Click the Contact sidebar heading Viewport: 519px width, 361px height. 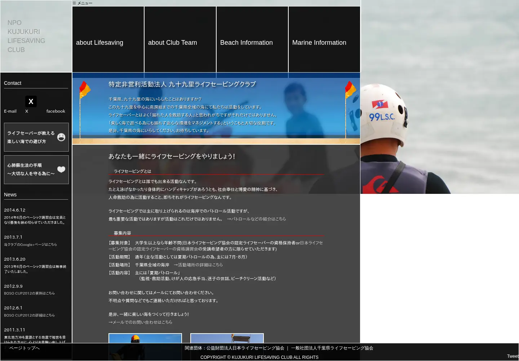click(13, 83)
